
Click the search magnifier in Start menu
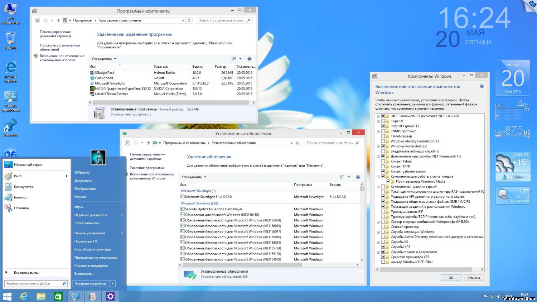coord(64,283)
